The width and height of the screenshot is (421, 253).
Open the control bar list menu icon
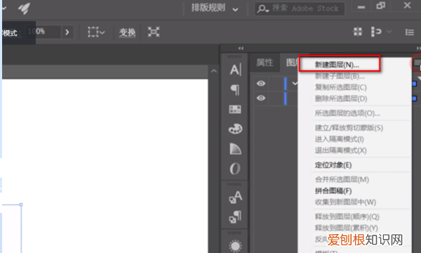point(410,32)
